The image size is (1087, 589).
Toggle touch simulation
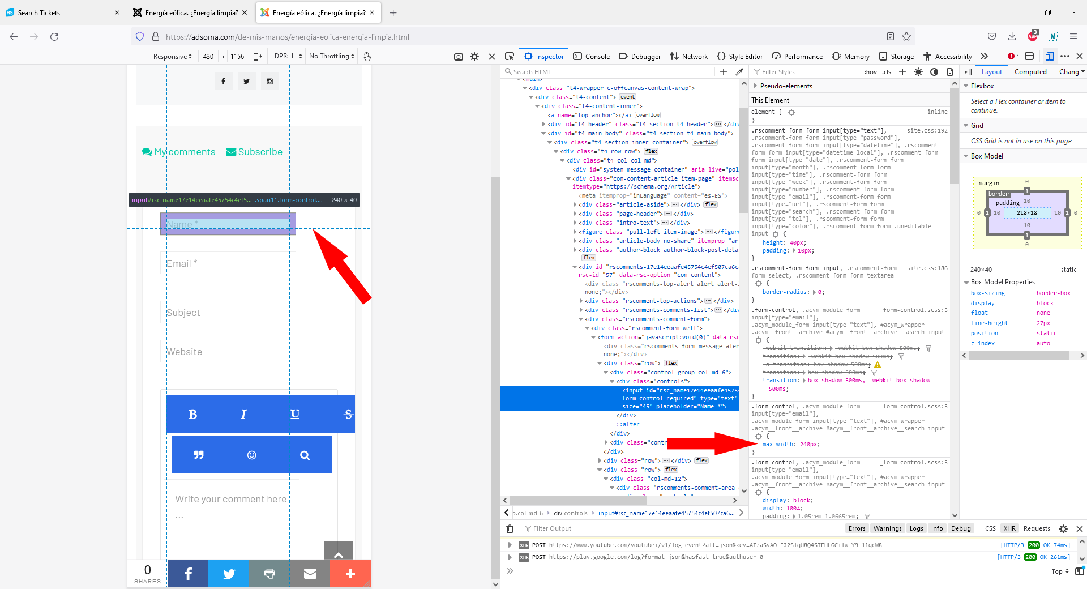(367, 57)
